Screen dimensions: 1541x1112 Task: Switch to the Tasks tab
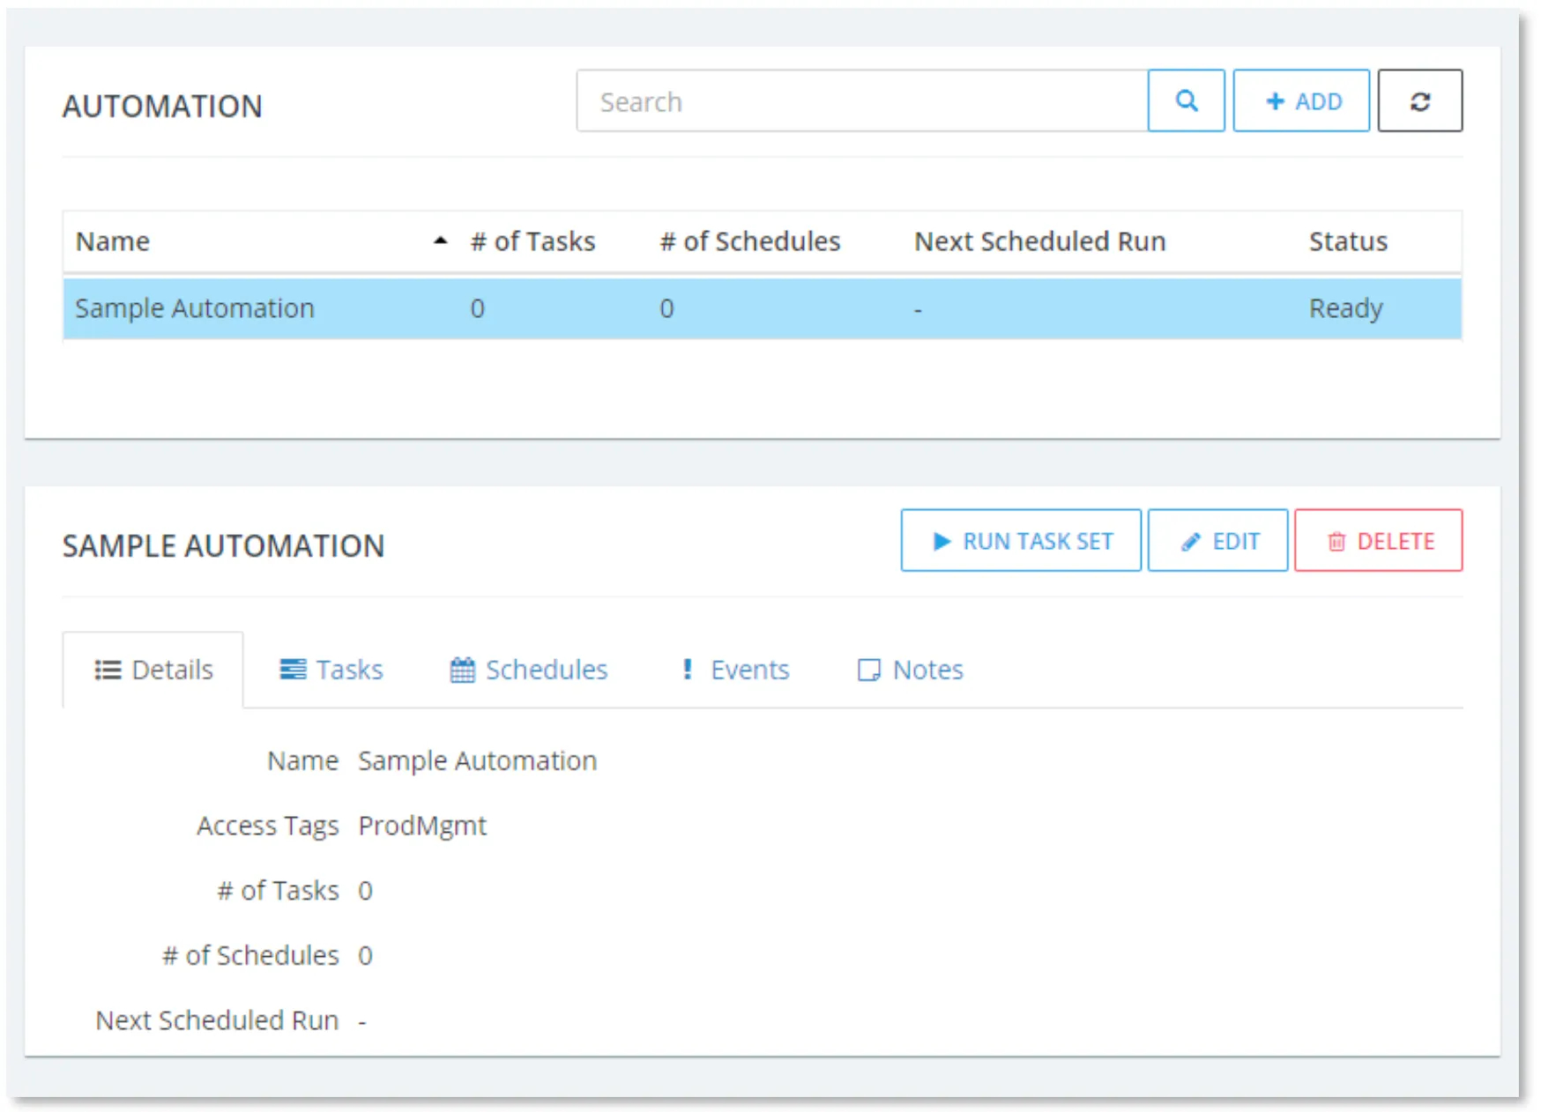(331, 670)
